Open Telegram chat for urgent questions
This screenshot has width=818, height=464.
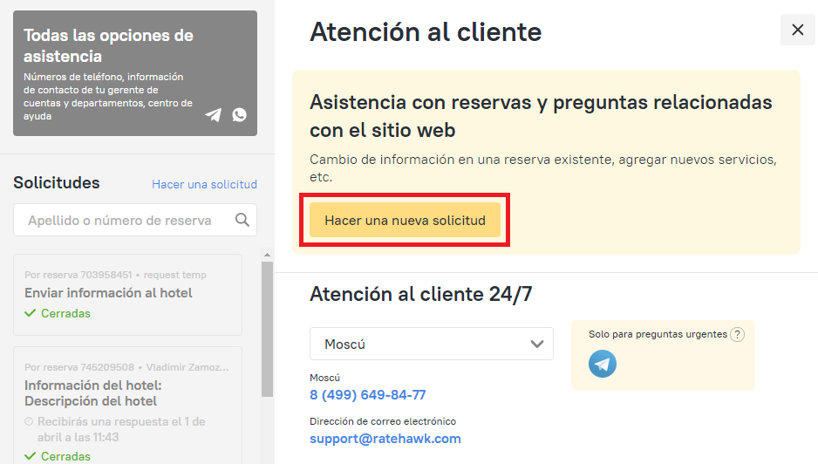pyautogui.click(x=602, y=364)
